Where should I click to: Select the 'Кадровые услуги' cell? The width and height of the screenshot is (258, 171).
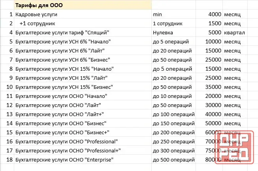(83, 14)
